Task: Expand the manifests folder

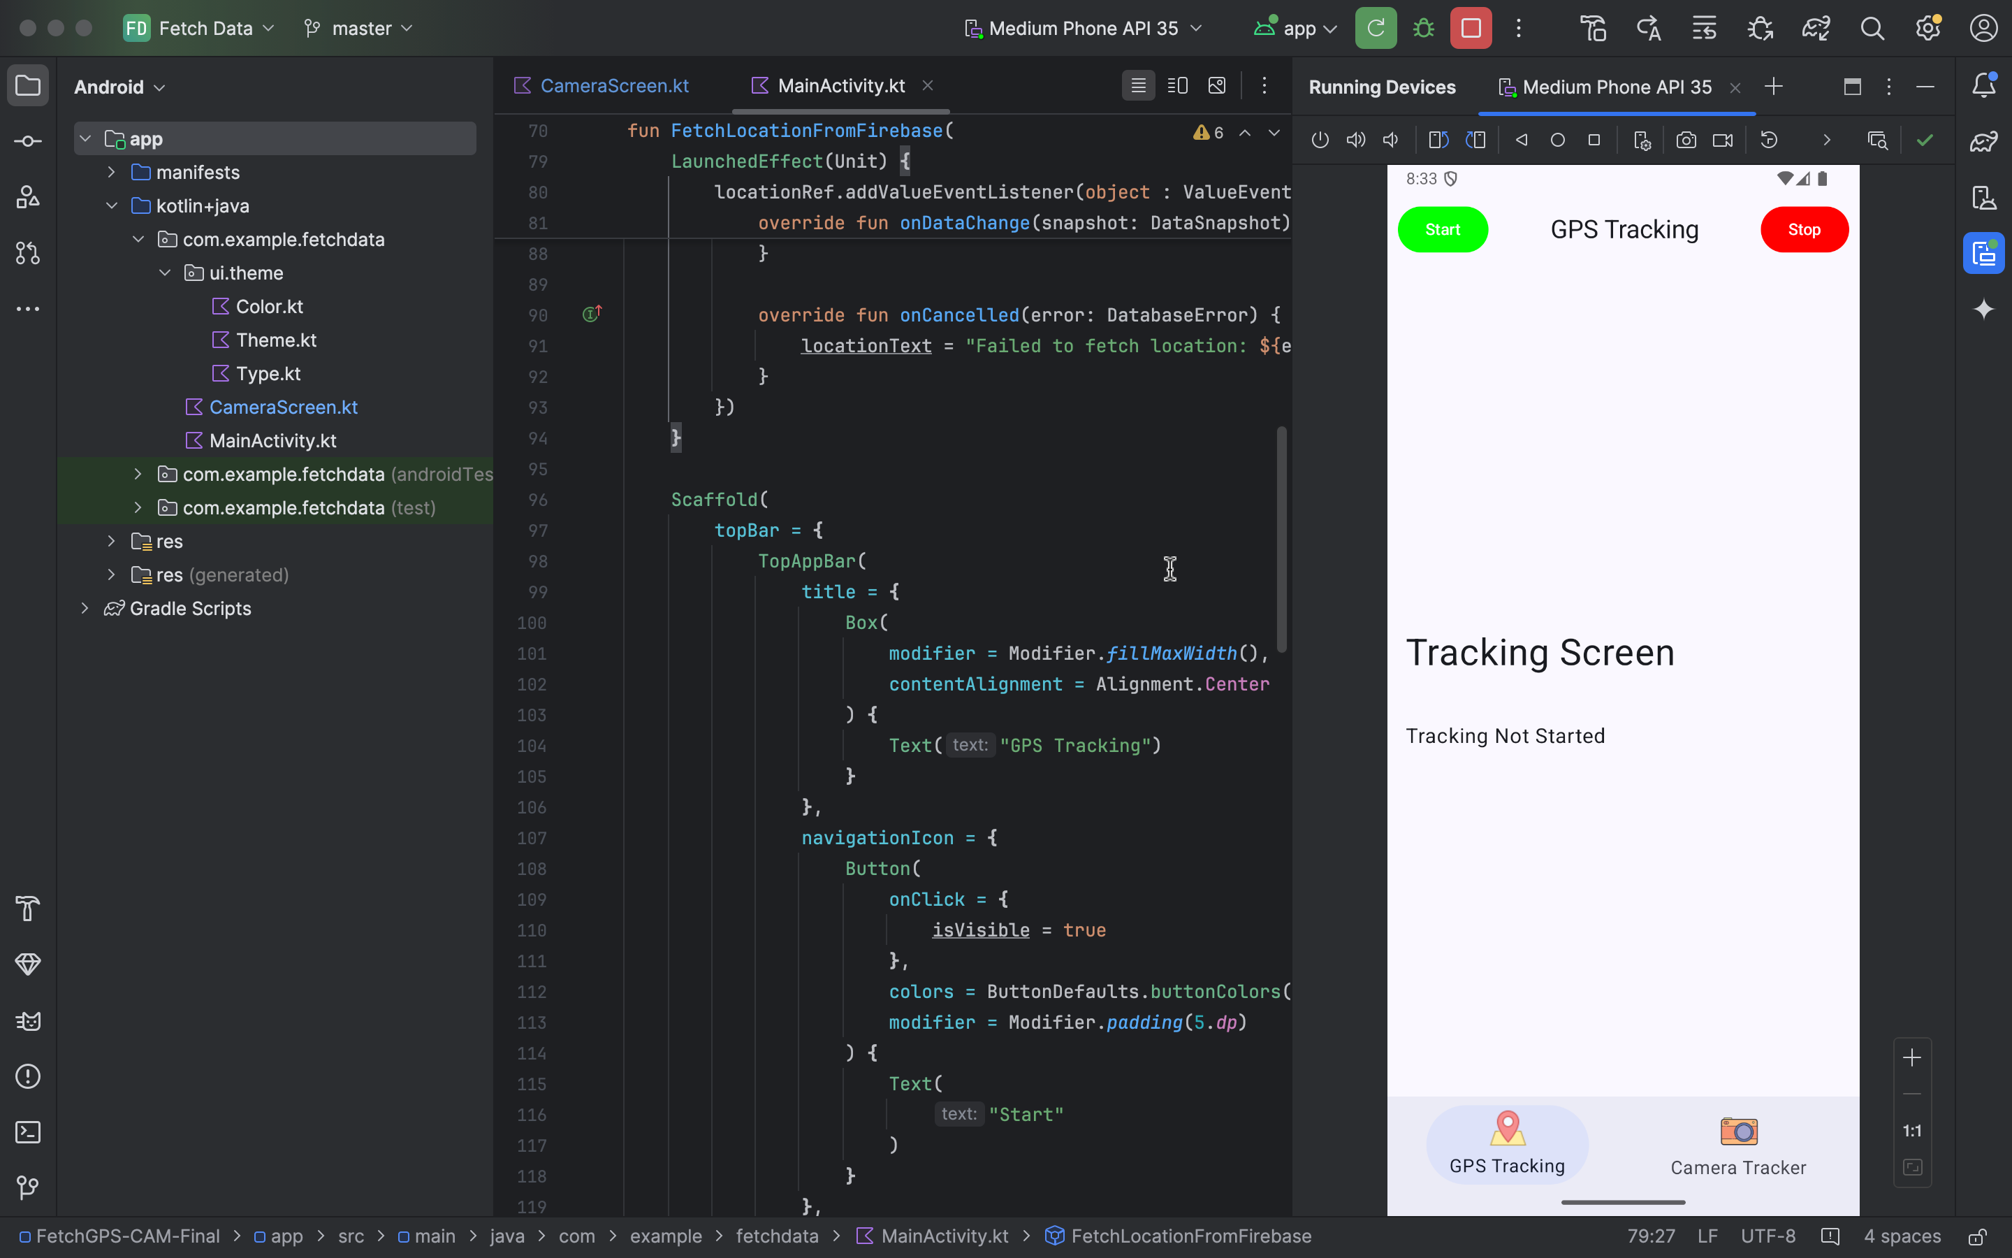Action: (x=111, y=172)
